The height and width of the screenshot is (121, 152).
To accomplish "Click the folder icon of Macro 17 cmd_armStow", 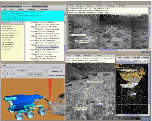I will pos(33,54).
